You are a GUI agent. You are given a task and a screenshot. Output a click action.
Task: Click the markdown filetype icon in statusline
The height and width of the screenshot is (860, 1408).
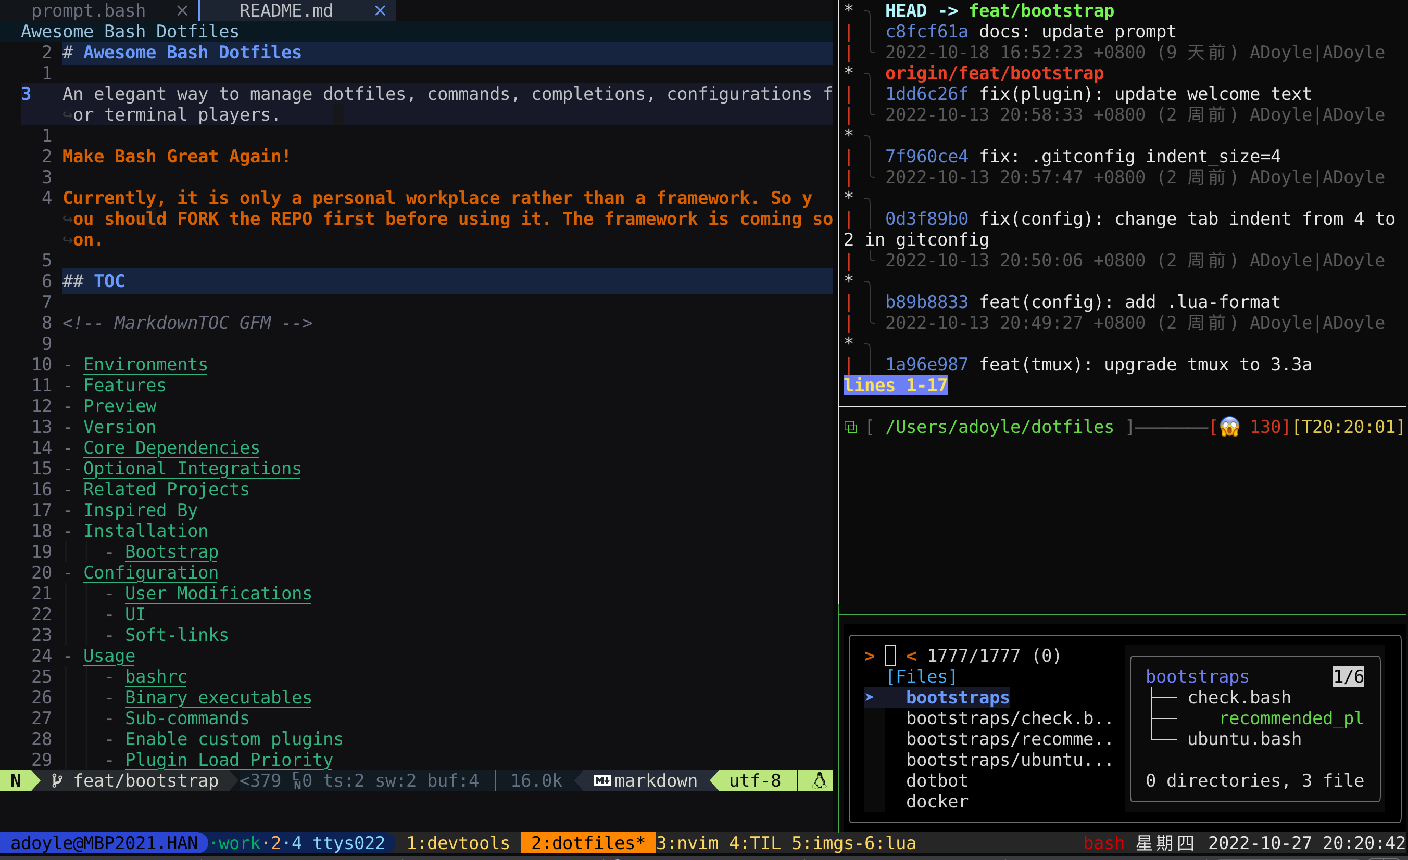coord(602,780)
